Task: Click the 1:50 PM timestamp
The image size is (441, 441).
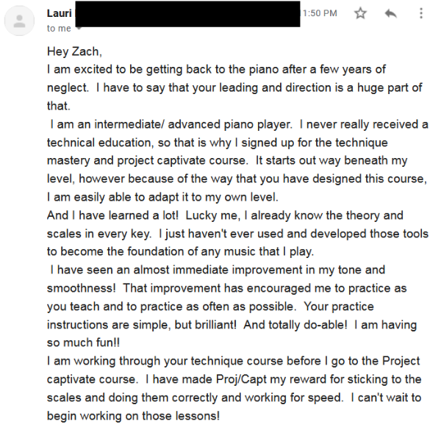Action: point(320,13)
